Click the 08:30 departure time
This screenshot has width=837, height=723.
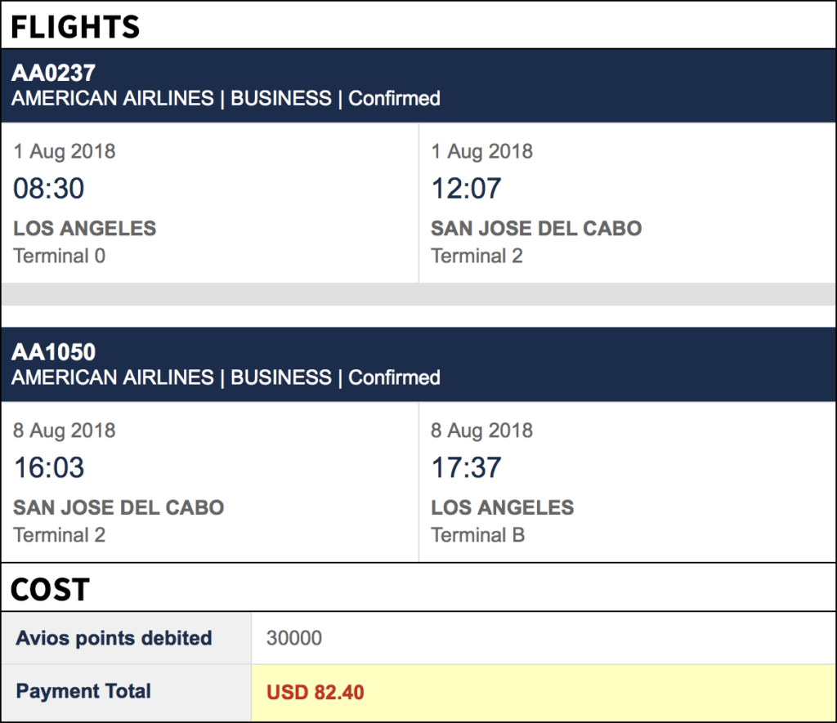coord(48,189)
